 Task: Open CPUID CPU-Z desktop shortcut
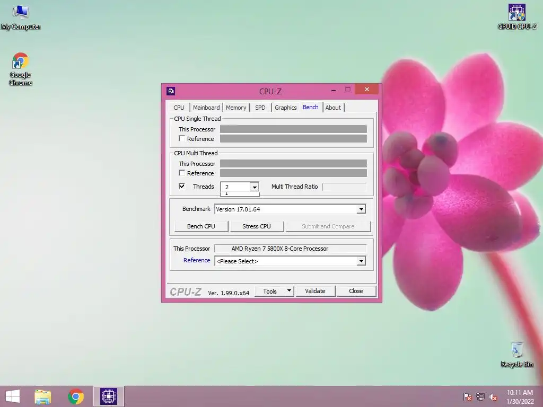pos(516,16)
